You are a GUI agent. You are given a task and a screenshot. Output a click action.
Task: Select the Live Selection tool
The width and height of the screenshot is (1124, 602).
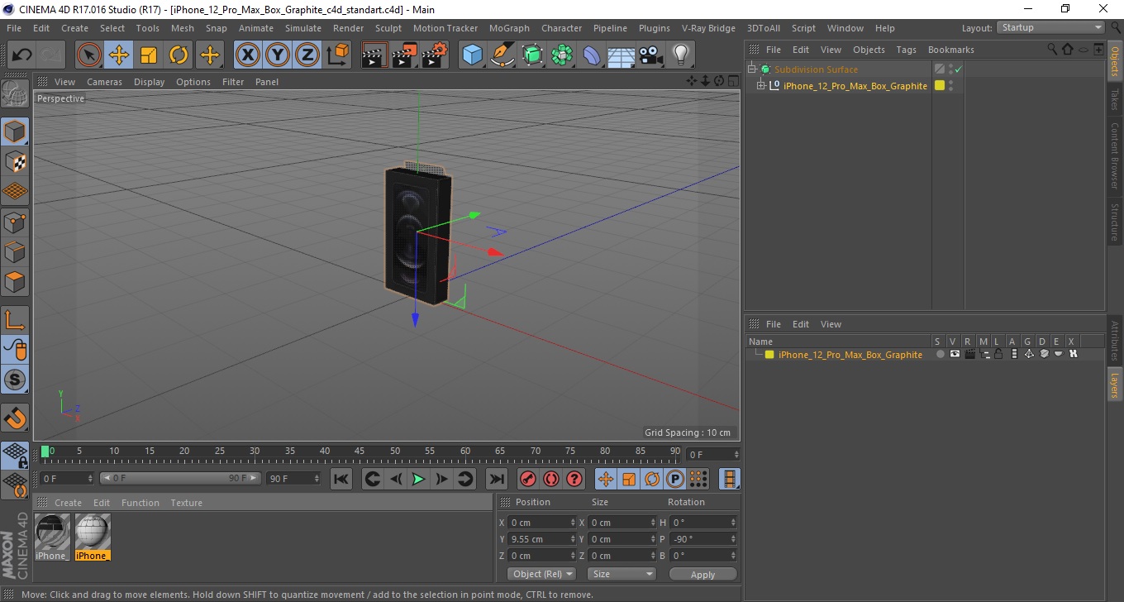(89, 55)
